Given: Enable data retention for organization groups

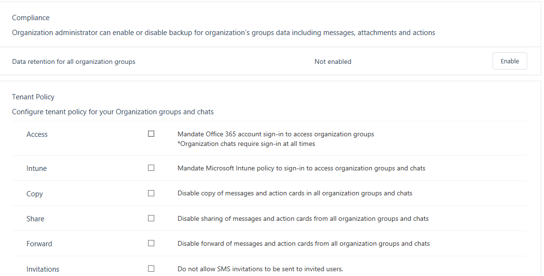Looking at the screenshot, I should (x=509, y=61).
